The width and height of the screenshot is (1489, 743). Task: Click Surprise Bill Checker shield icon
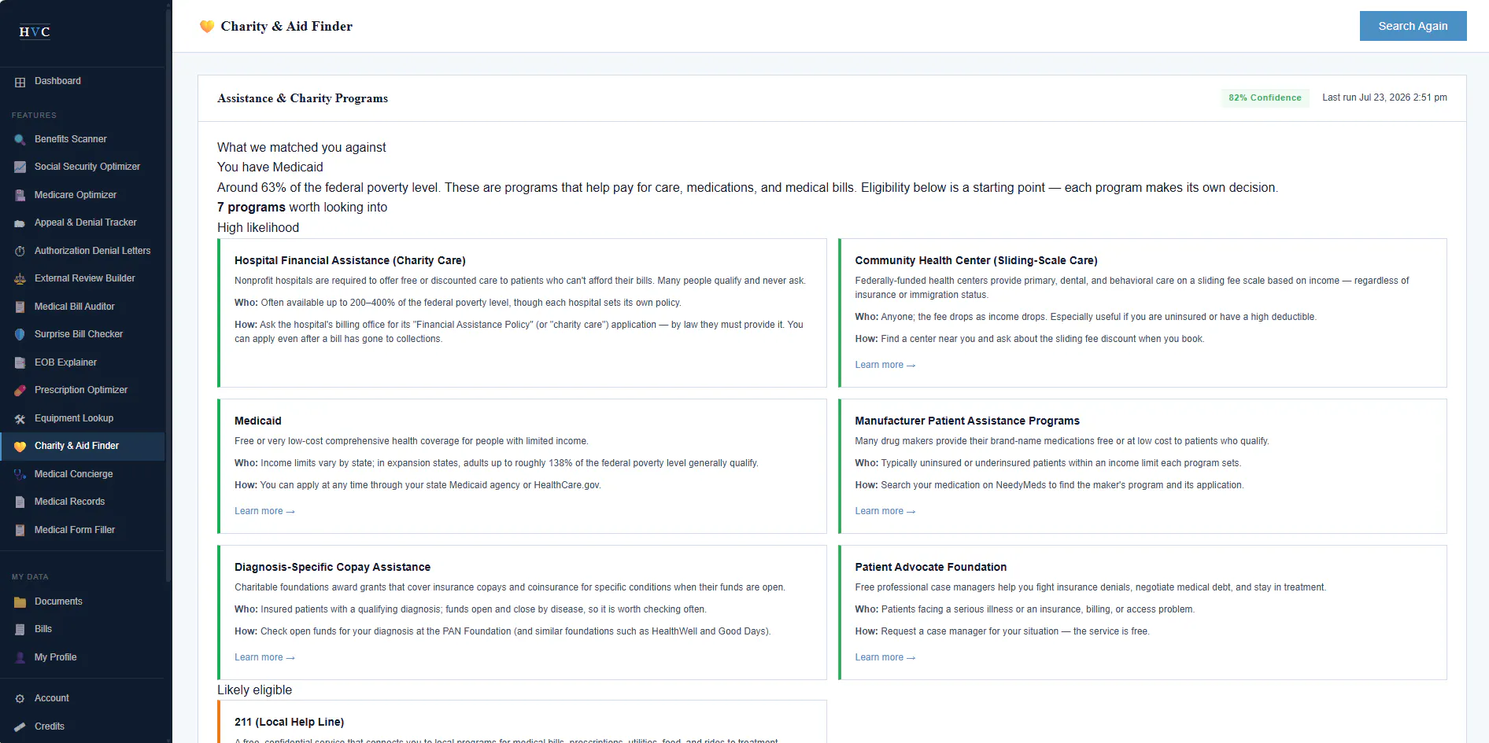20,334
